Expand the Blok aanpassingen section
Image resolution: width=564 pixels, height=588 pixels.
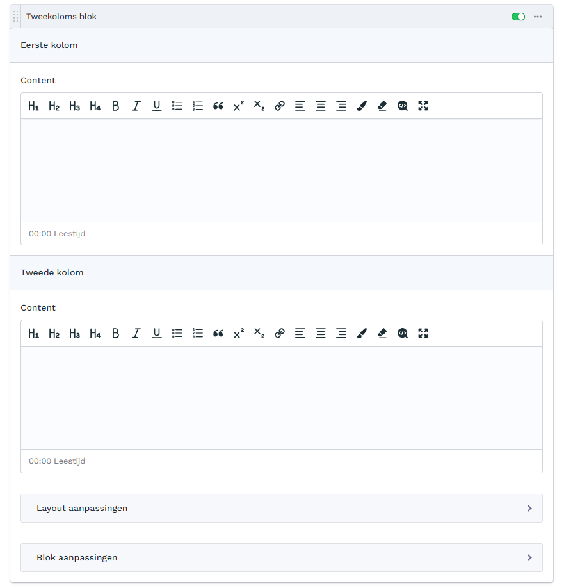(x=282, y=558)
